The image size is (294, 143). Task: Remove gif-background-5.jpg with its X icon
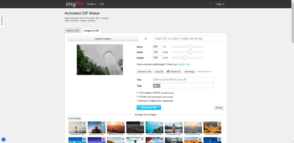(x=162, y=123)
